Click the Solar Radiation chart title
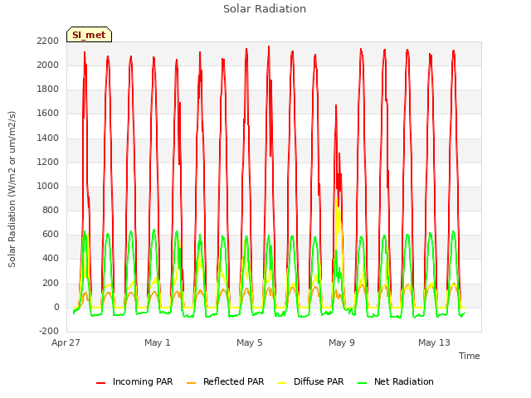The height and width of the screenshot is (398, 531). coord(265,9)
